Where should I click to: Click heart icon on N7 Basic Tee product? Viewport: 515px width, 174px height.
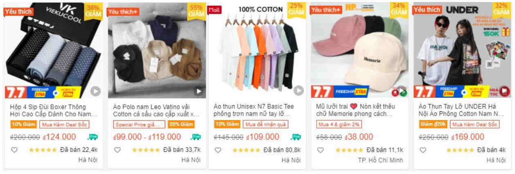(x=218, y=150)
